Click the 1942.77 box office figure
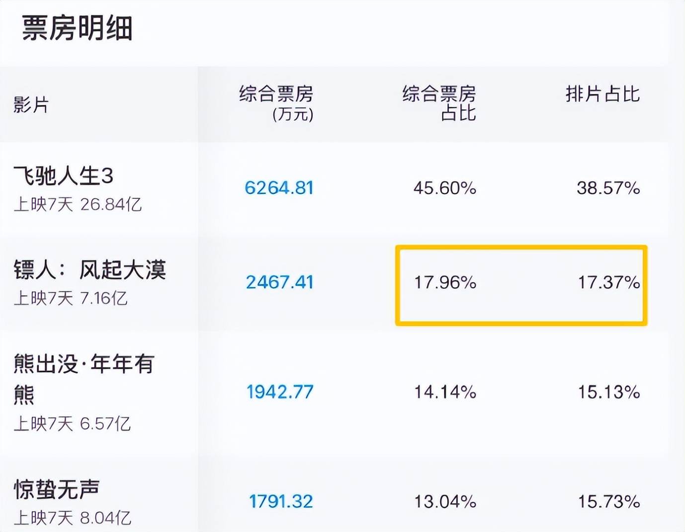Viewport: 685px width, 532px height. (x=280, y=392)
